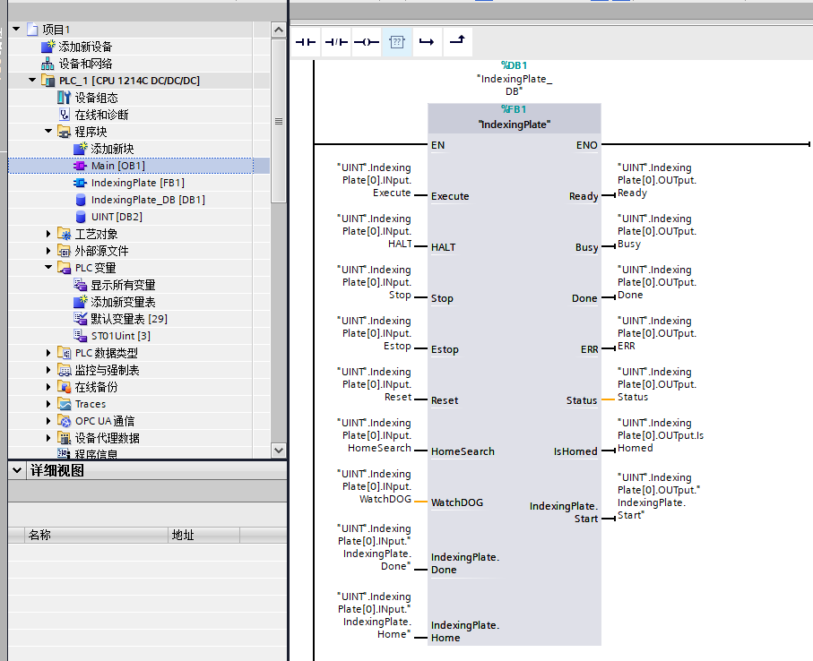Collapse the program blocks folder
This screenshot has width=813, height=661.
(48, 131)
